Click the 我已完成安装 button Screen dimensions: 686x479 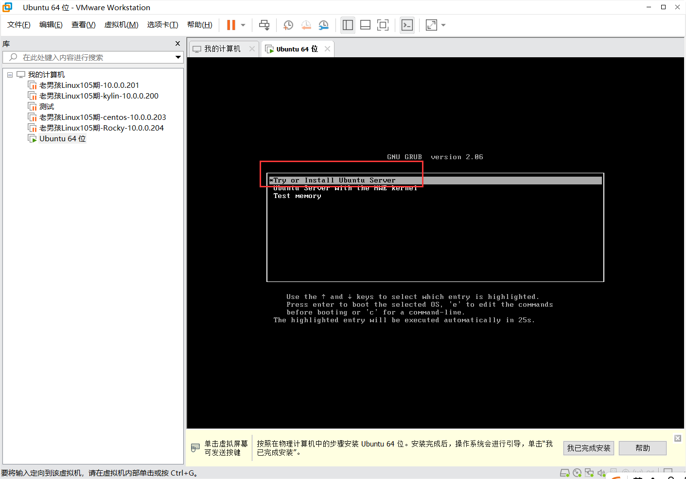(589, 448)
